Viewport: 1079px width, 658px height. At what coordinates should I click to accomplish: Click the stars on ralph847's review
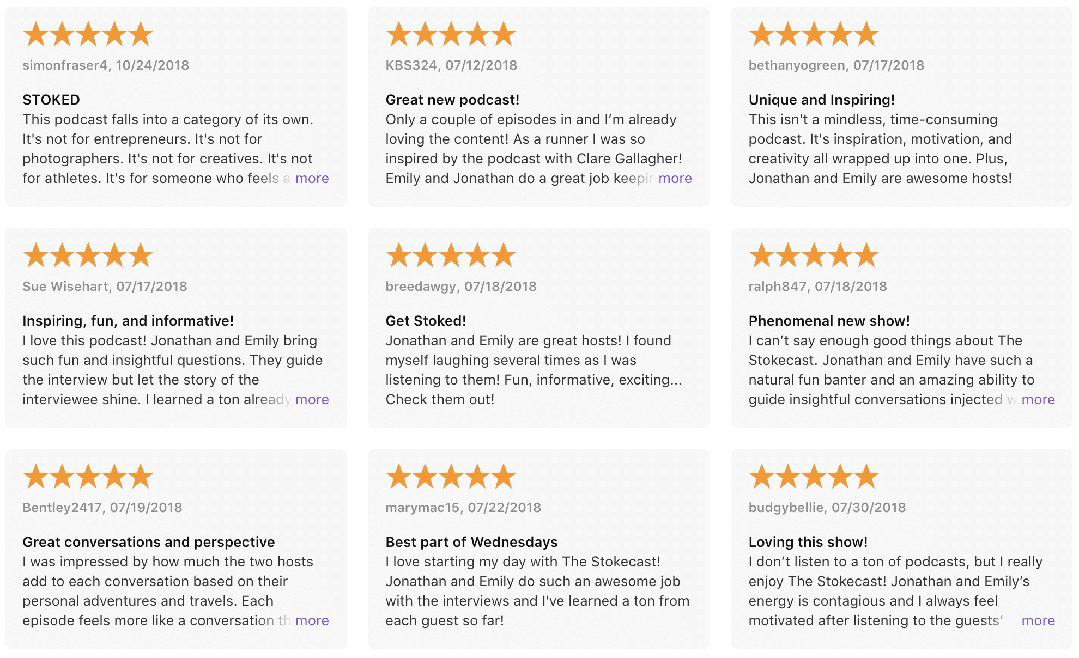click(814, 255)
